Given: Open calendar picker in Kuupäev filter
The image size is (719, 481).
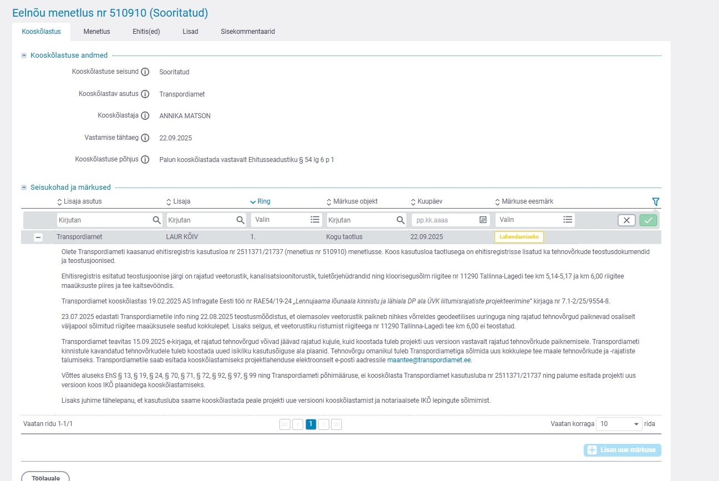Looking at the screenshot, I should (x=483, y=220).
